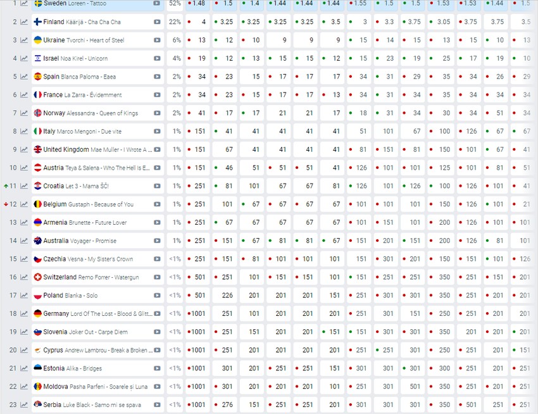The height and width of the screenshot is (414, 538).
Task: Open the Ukraine Tvorchi entry link
Action: [x=84, y=40]
